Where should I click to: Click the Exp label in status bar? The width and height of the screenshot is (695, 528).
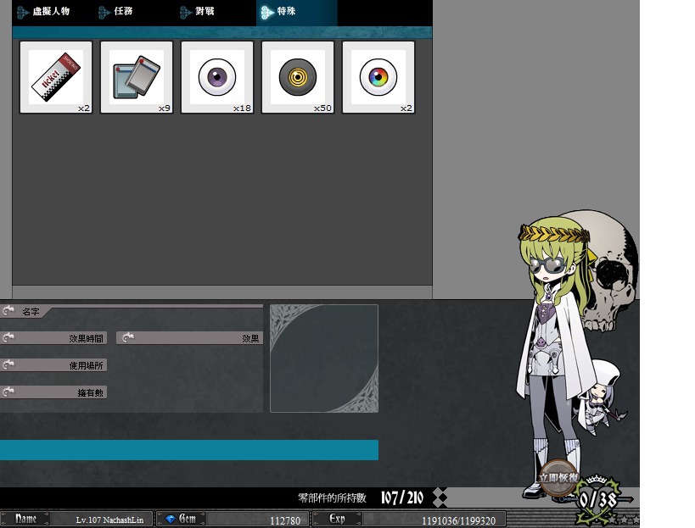[x=338, y=519]
